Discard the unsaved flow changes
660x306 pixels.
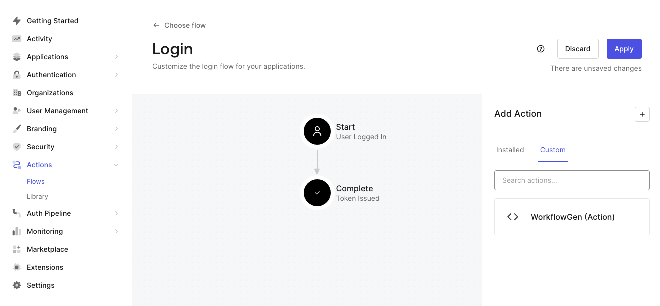click(x=578, y=49)
